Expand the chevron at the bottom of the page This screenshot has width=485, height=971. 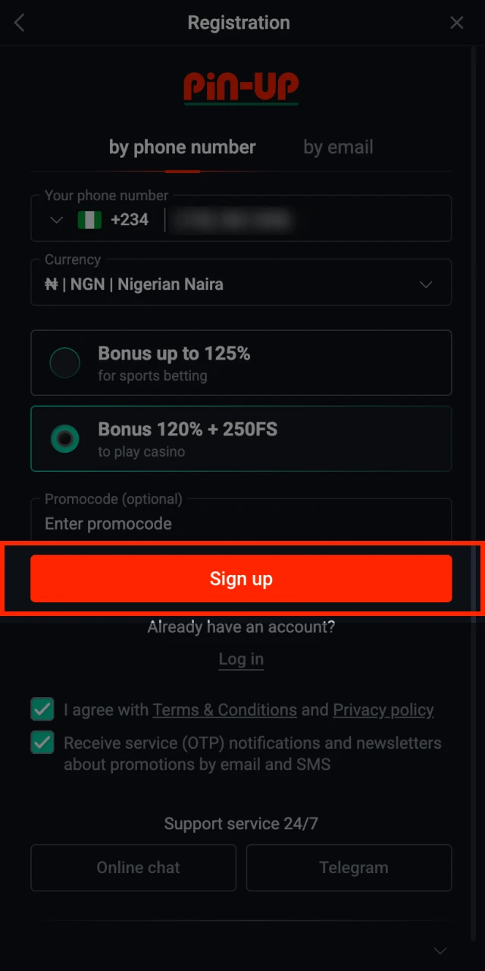(x=440, y=951)
